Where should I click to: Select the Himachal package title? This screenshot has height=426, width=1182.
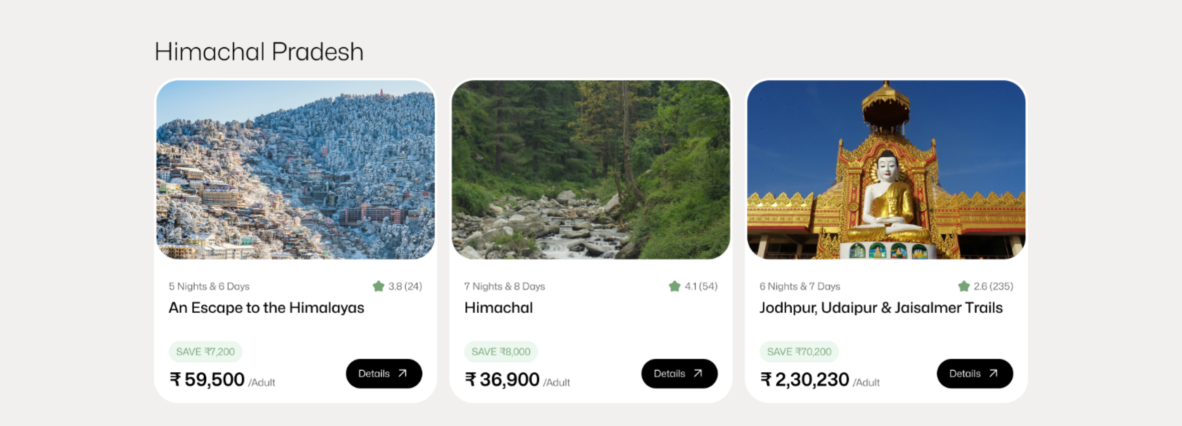pyautogui.click(x=498, y=308)
